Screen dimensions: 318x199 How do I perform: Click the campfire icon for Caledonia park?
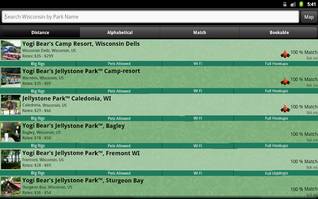[285, 109]
